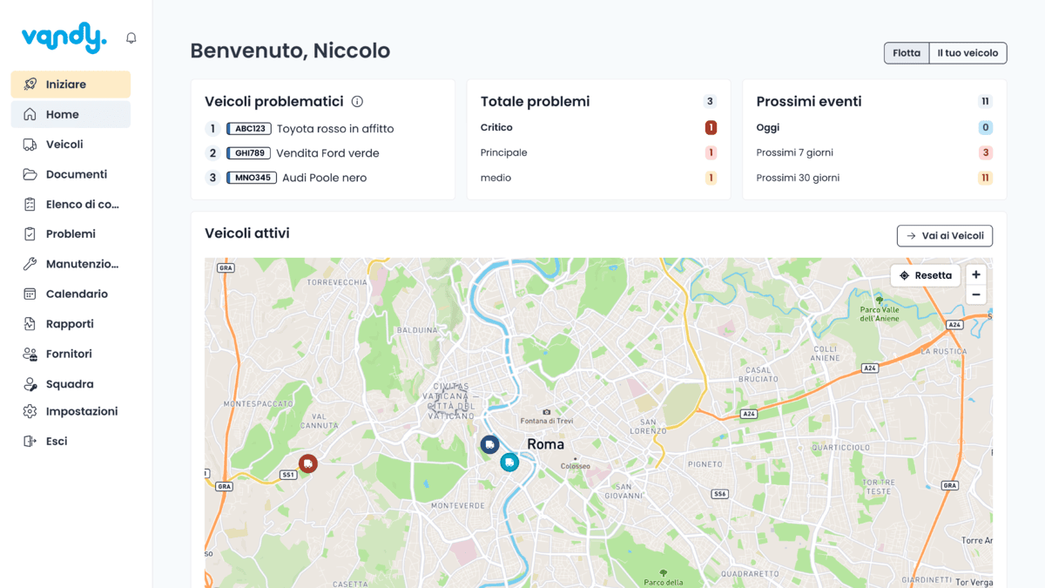This screenshot has height=588, width=1045.
Task: Select the dark blue vehicle map marker
Action: coord(489,445)
